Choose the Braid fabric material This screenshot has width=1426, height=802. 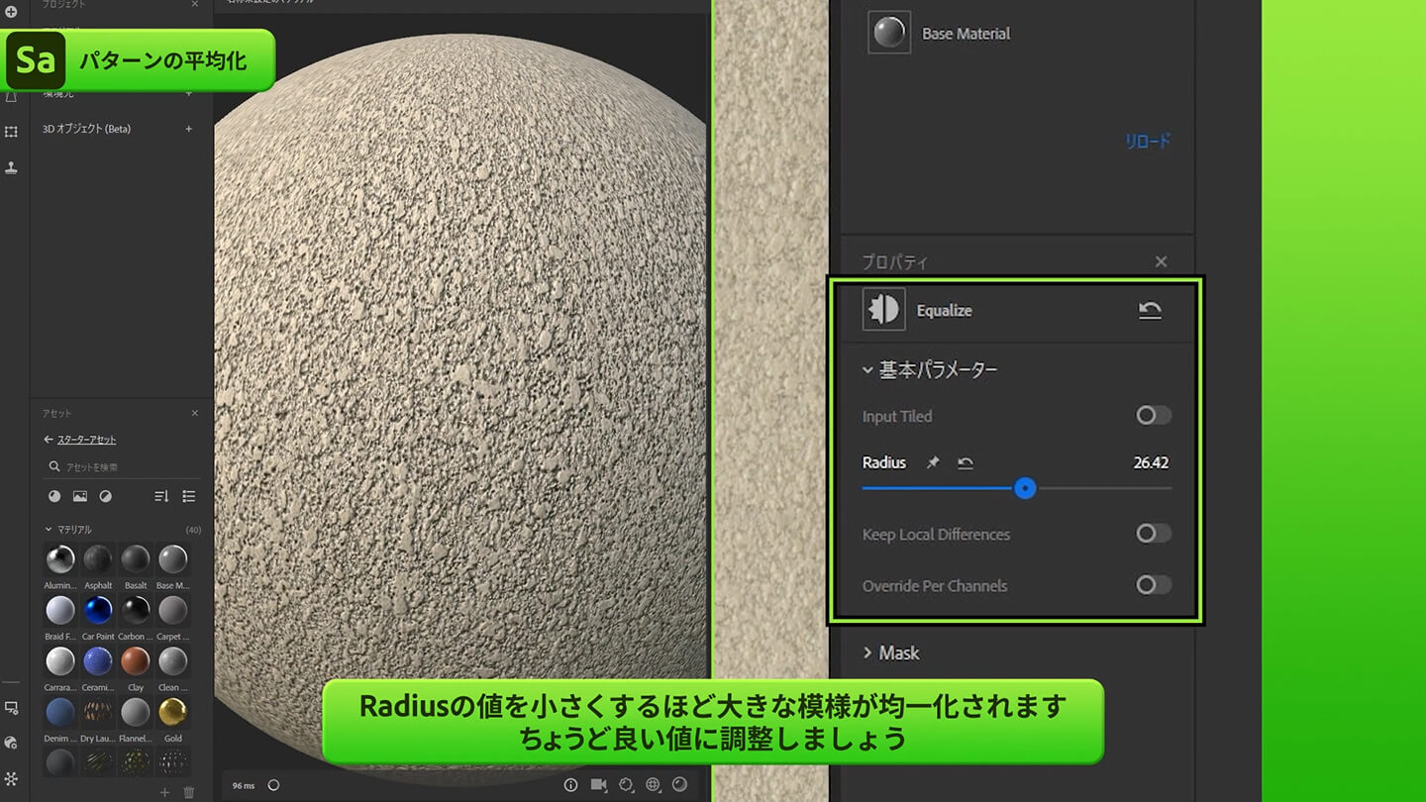(60, 610)
